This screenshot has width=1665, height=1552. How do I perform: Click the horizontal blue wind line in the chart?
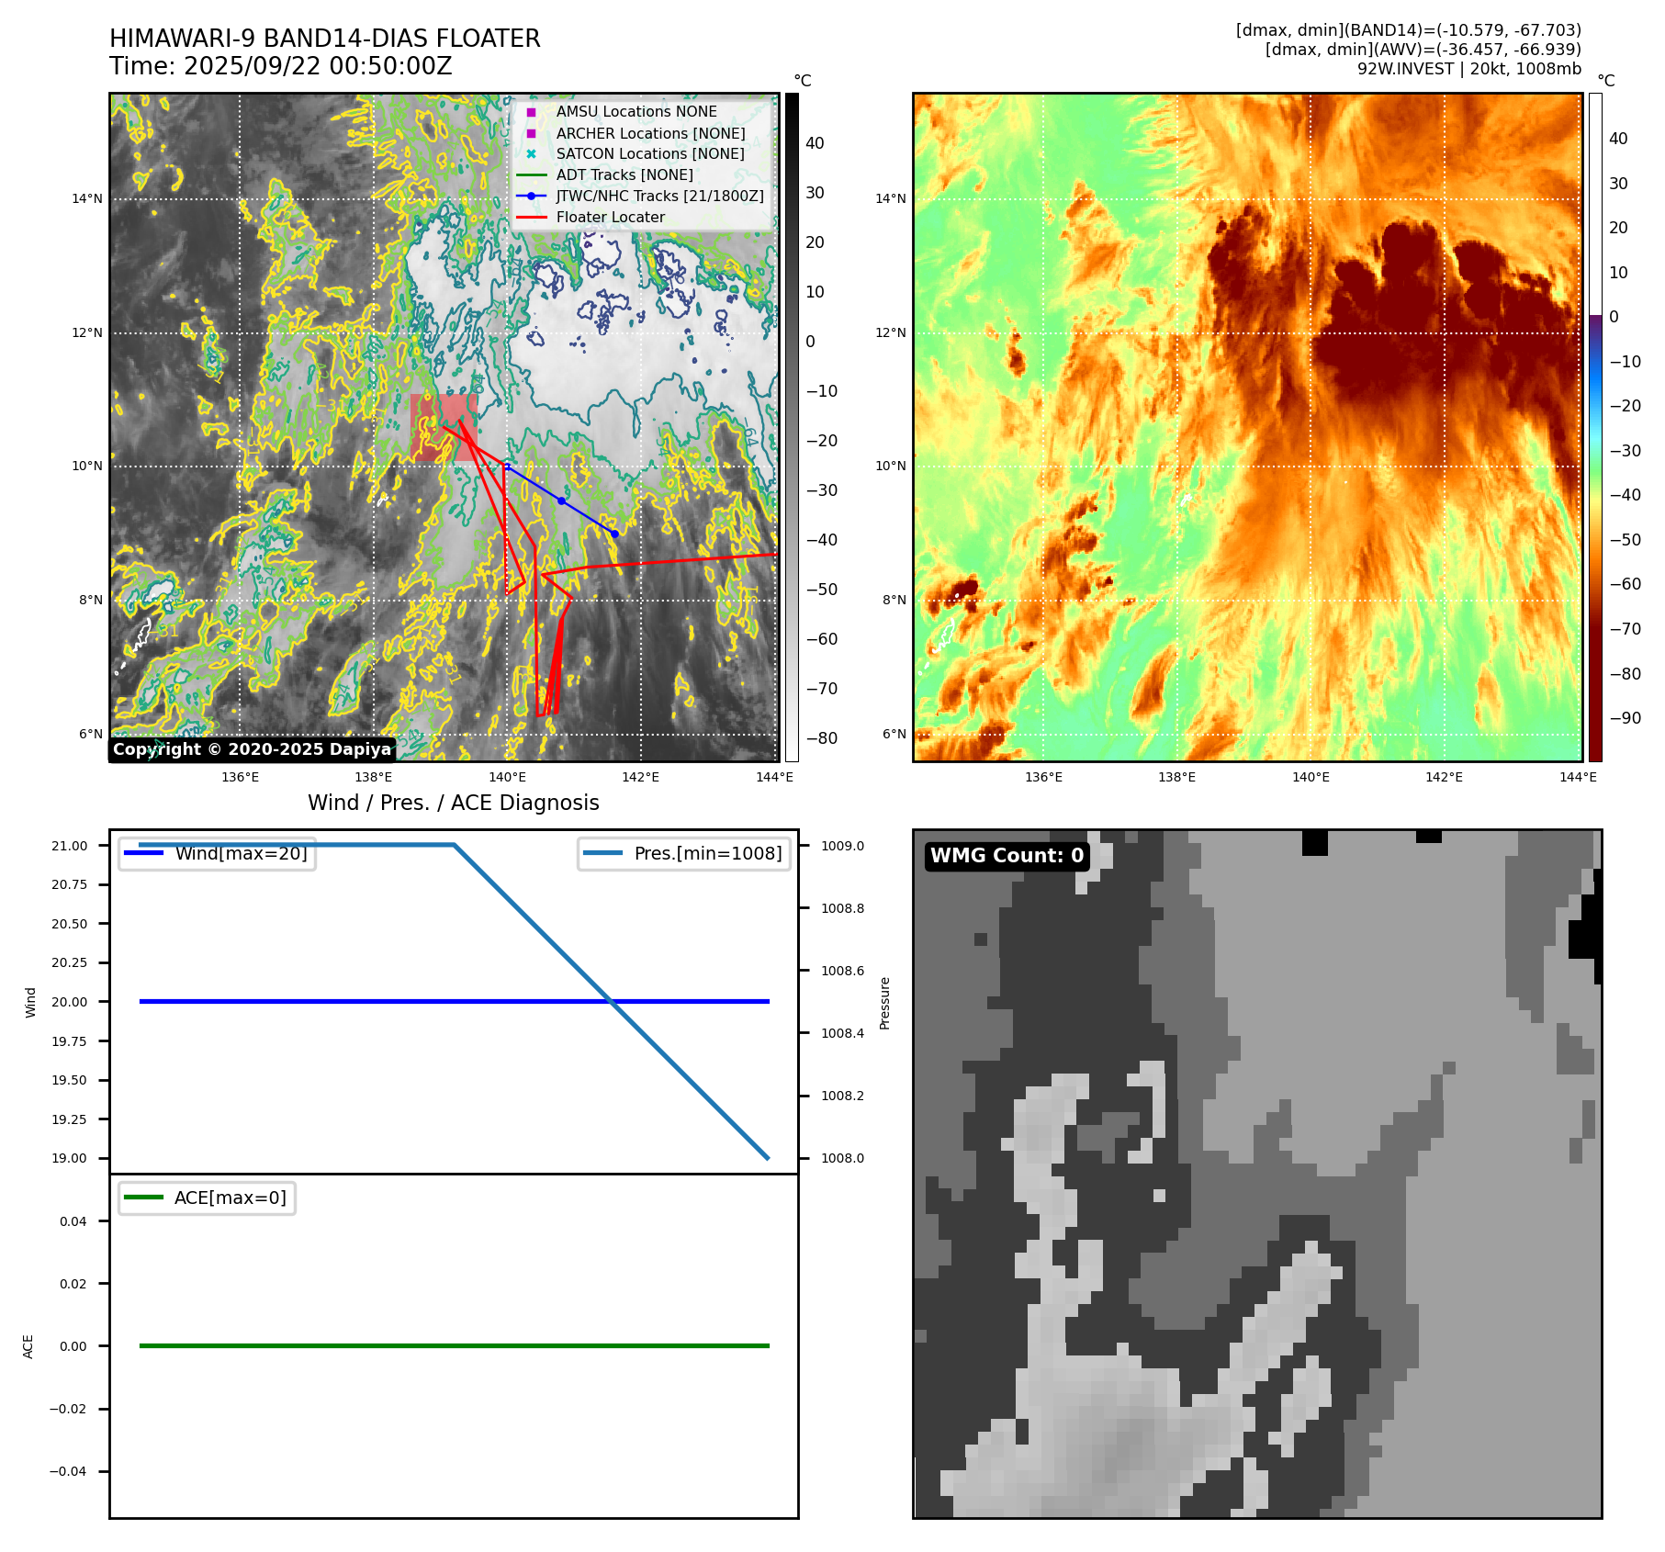(454, 1002)
